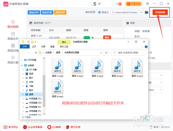The height and width of the screenshot is (131, 173).
Task: Click quick access properties checkmark icon
Action: (28, 42)
